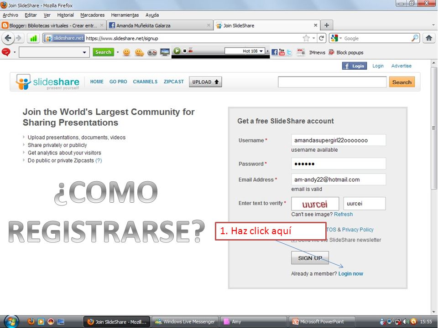Switch to the Amanda Muñekita Galarza tab
The width and height of the screenshot is (438, 328).
point(160,26)
